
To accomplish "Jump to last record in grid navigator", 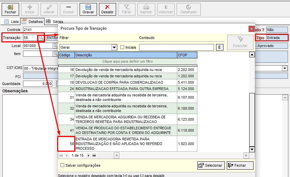I will (94, 155).
